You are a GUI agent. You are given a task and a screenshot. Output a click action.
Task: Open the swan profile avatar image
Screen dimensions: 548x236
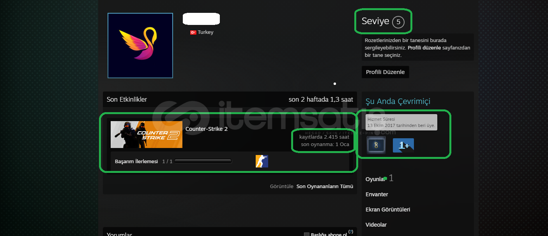tap(140, 46)
